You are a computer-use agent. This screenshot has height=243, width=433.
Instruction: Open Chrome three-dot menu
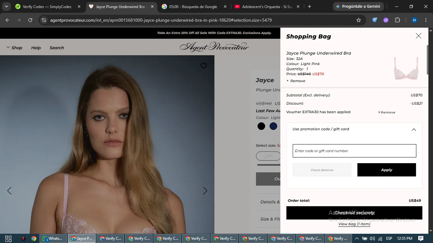coord(426,20)
